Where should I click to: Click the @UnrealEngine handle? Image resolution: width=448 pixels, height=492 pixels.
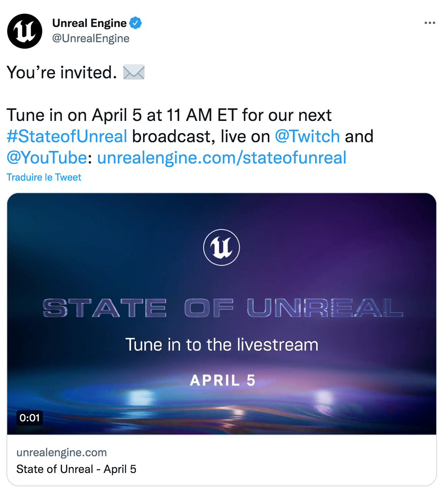click(91, 38)
